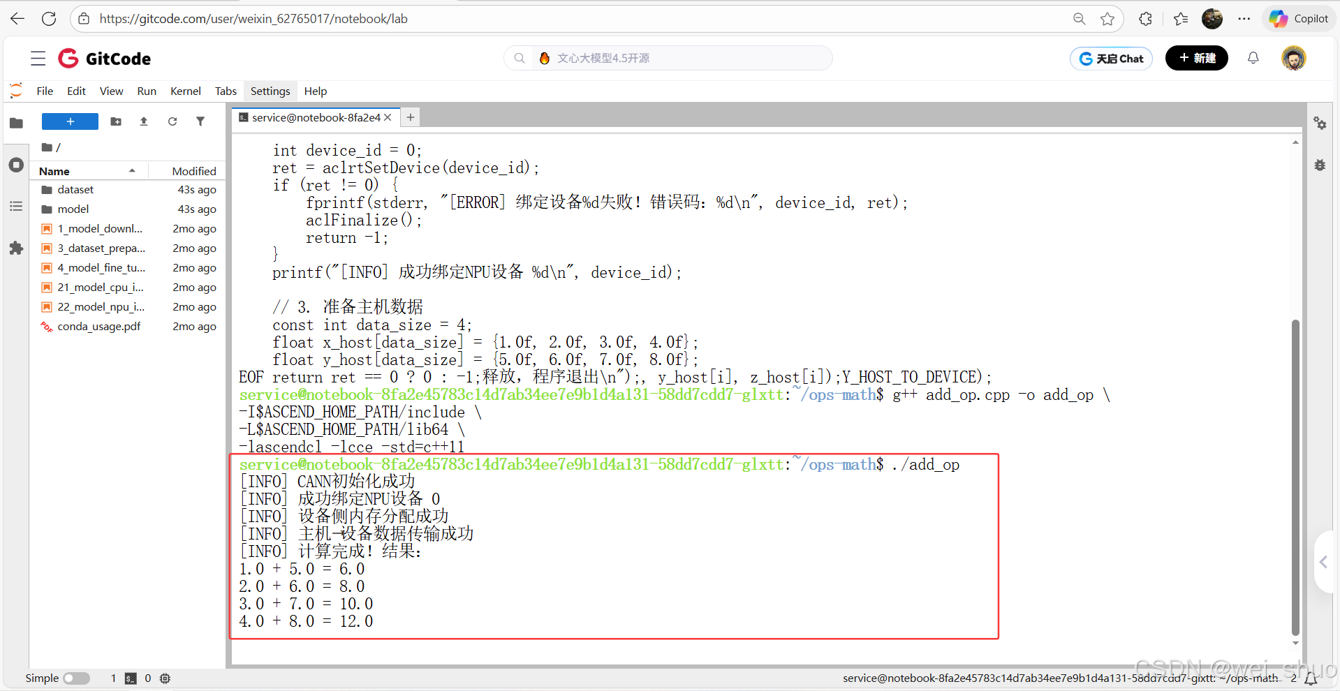Screen dimensions: 1340x691
Task: Open the File menu
Action: [45, 91]
